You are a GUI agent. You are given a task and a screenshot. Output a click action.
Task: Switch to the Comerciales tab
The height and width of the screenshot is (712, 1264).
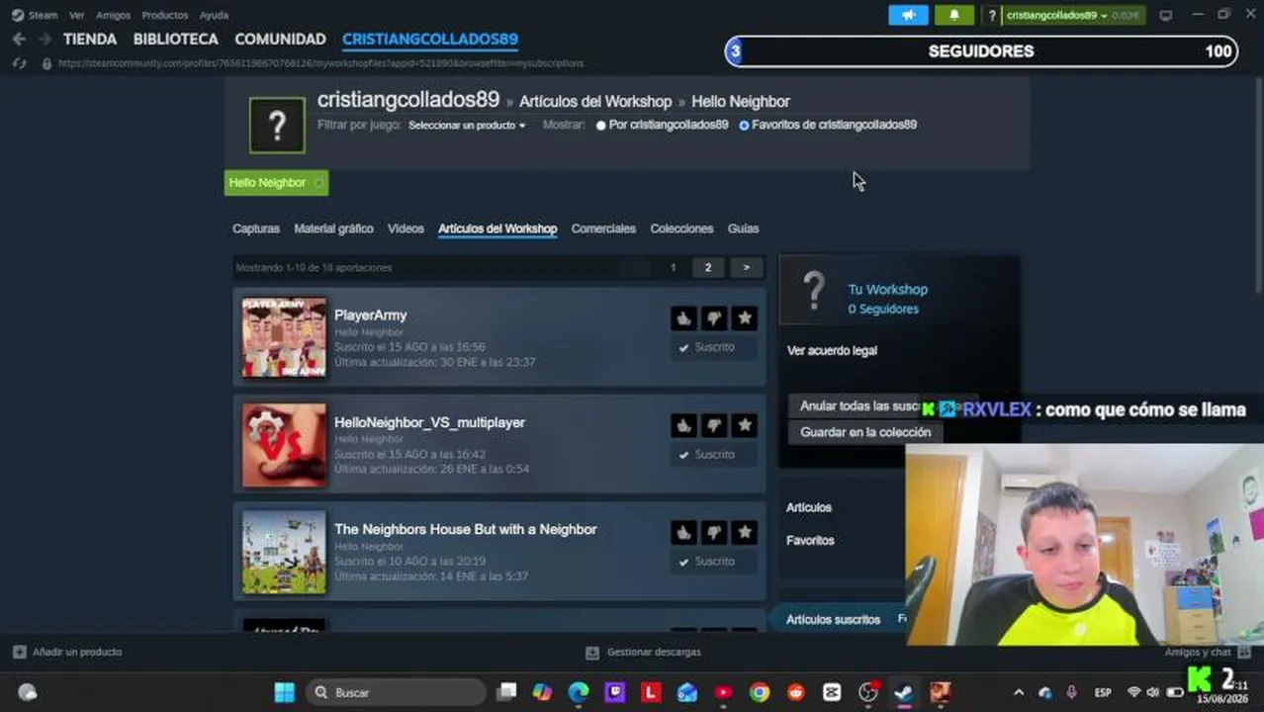(x=603, y=228)
